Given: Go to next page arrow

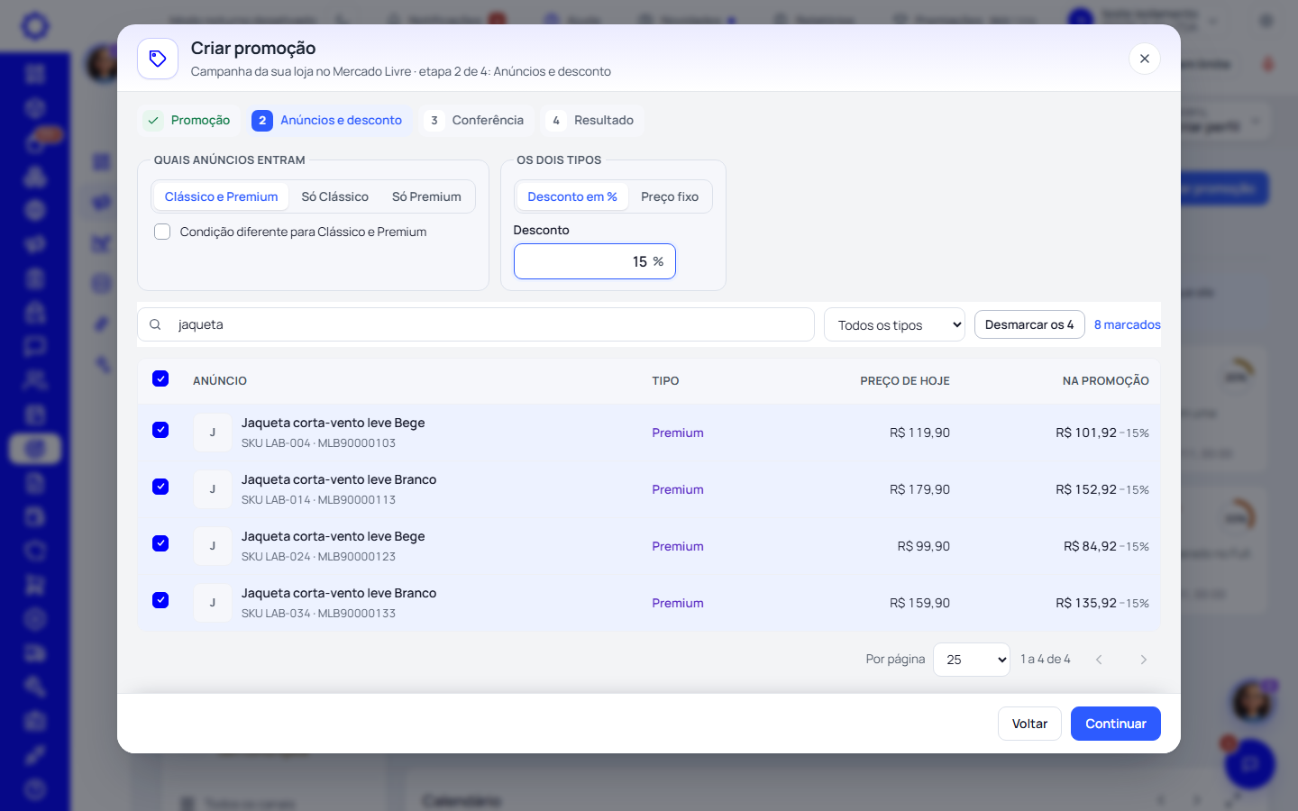Looking at the screenshot, I should (x=1143, y=660).
